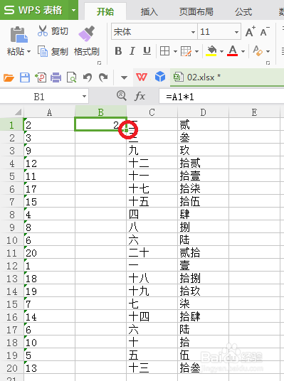Open the font group dialog launcher
The height and width of the screenshot is (381, 284).
[x=268, y=63]
